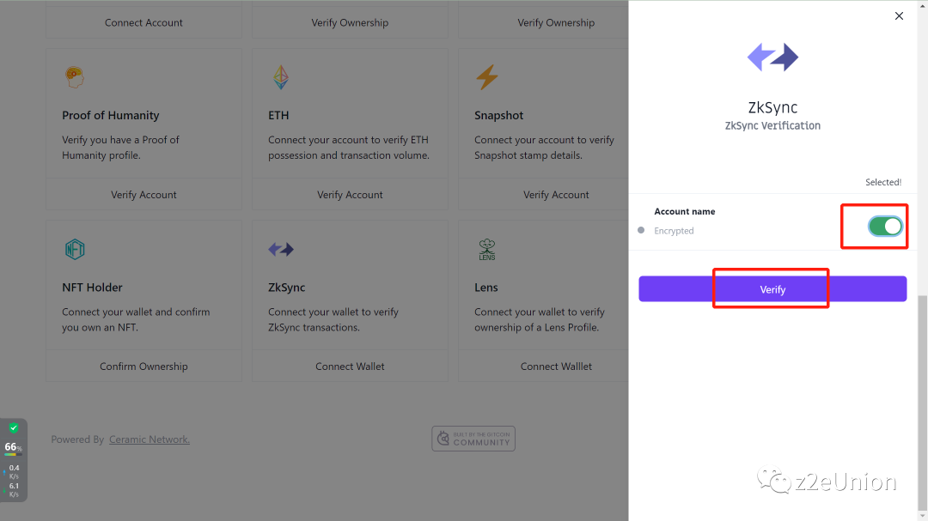
Task: Click Verify Account under ETH
Action: click(x=350, y=195)
